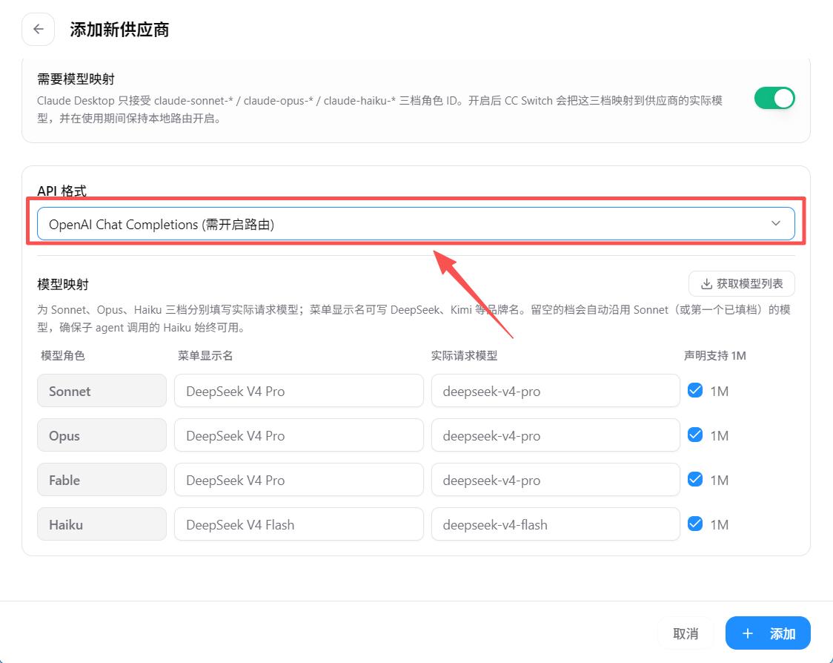Uncheck the 1M checkbox for Sonnet
Image resolution: width=833 pixels, height=663 pixels.
695,390
